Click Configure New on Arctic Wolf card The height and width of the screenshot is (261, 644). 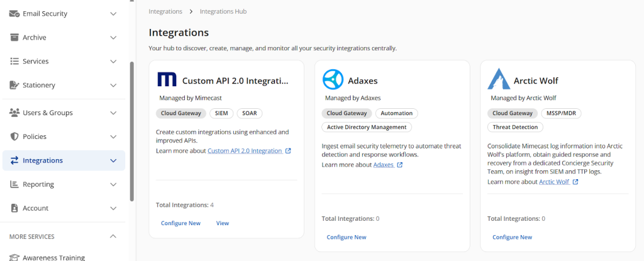click(512, 237)
